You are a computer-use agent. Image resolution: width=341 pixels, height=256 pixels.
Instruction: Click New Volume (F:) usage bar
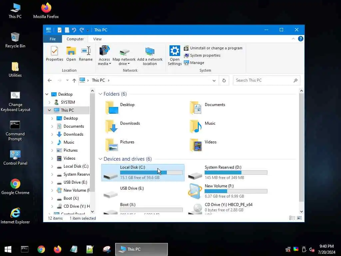click(236, 191)
